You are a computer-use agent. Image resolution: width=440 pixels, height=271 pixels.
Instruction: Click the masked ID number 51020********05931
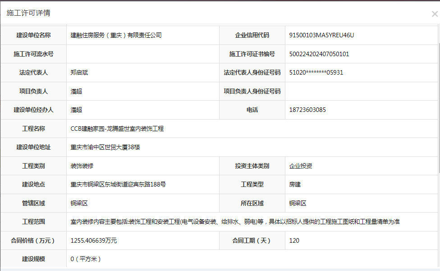[x=316, y=72]
